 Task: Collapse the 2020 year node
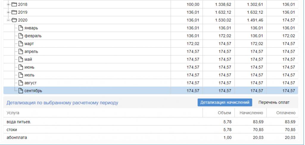8,20
